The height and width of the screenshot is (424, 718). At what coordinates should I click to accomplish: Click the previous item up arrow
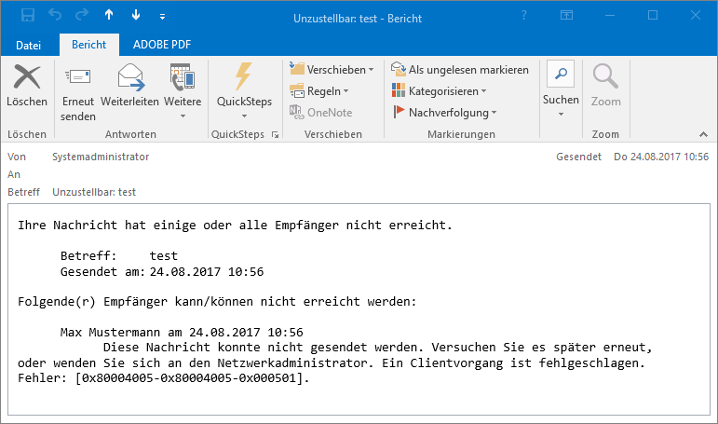pyautogui.click(x=109, y=16)
